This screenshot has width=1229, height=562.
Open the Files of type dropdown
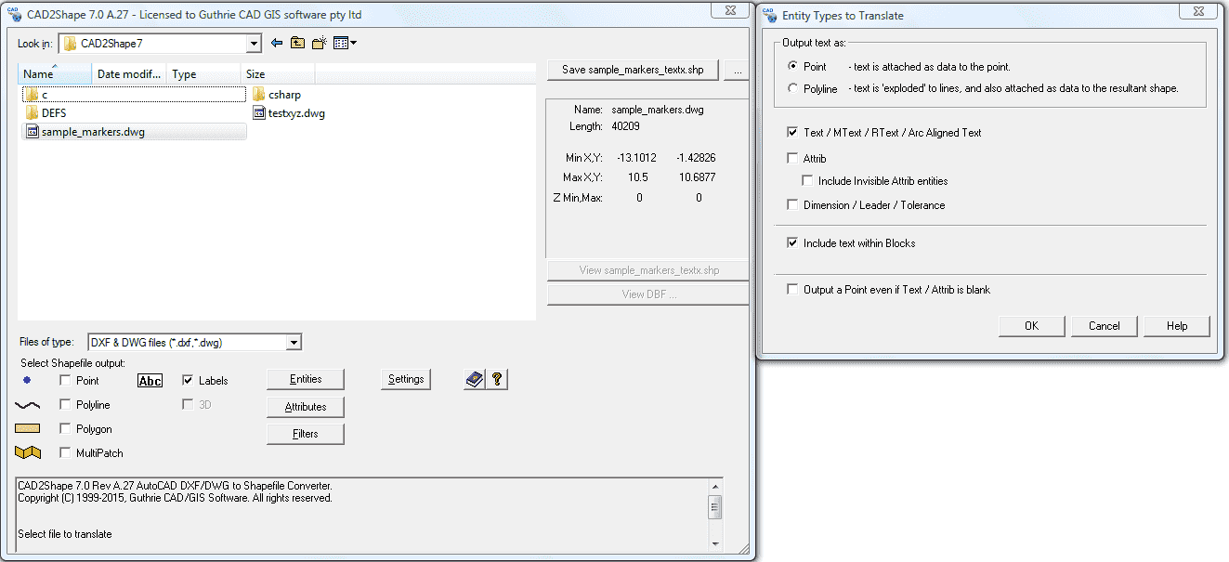tap(294, 343)
